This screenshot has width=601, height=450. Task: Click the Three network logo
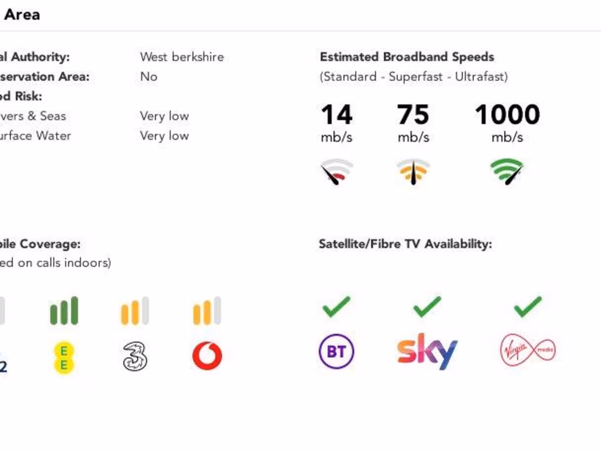pyautogui.click(x=135, y=356)
